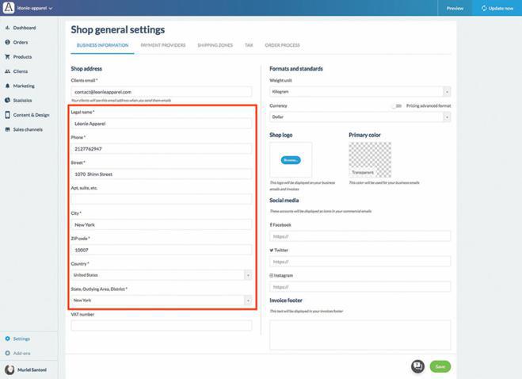Click the Facebook URL input field
522x379 pixels.
(360, 236)
